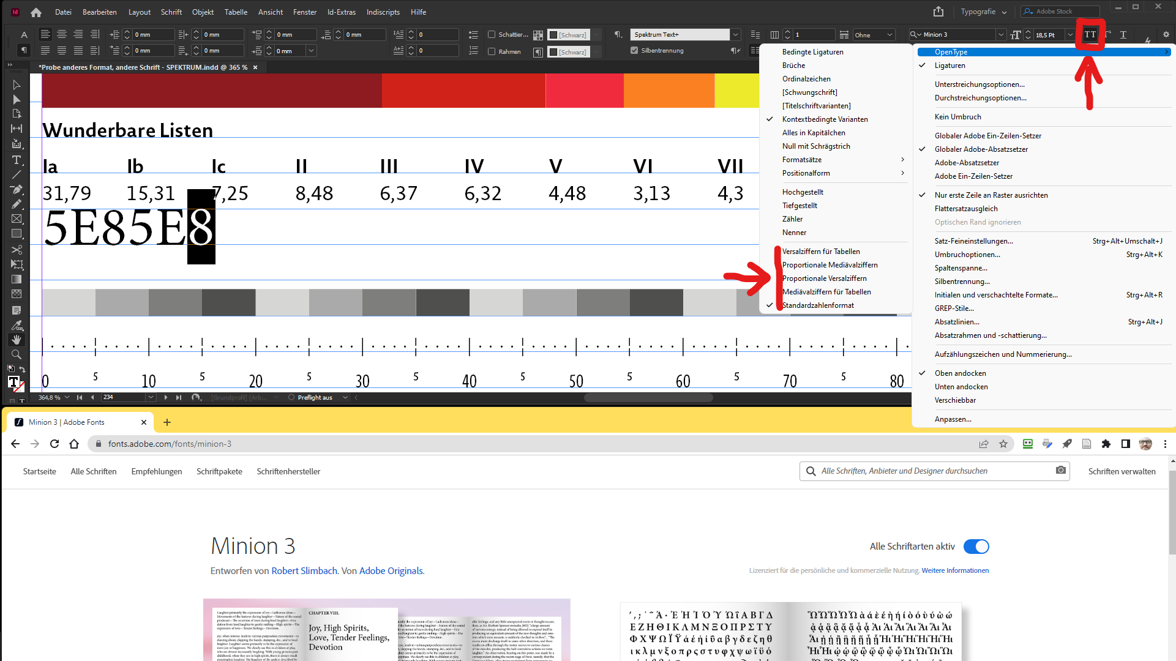
Task: Open Adobe Originals link
Action: [x=391, y=570]
